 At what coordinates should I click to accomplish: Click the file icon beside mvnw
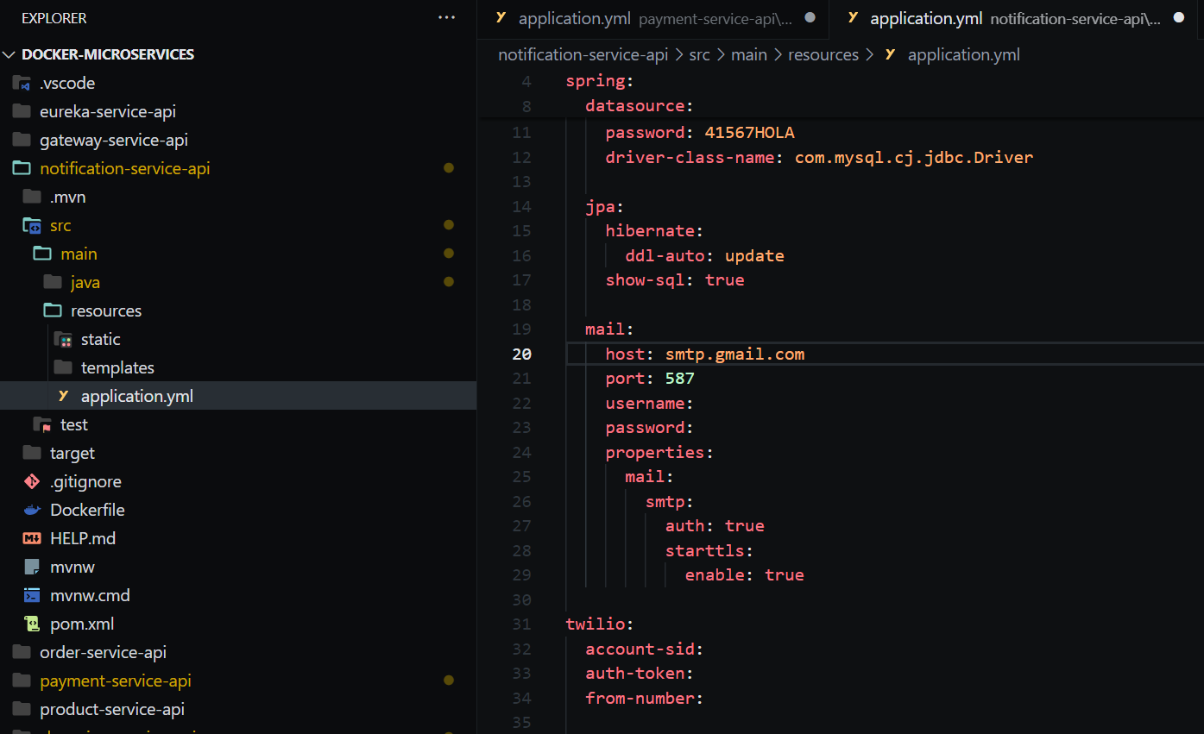[33, 567]
